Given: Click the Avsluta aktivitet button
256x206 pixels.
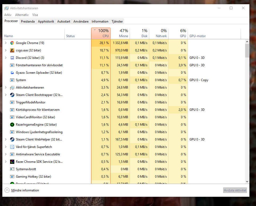Looking at the screenshot, I should point(235,190).
